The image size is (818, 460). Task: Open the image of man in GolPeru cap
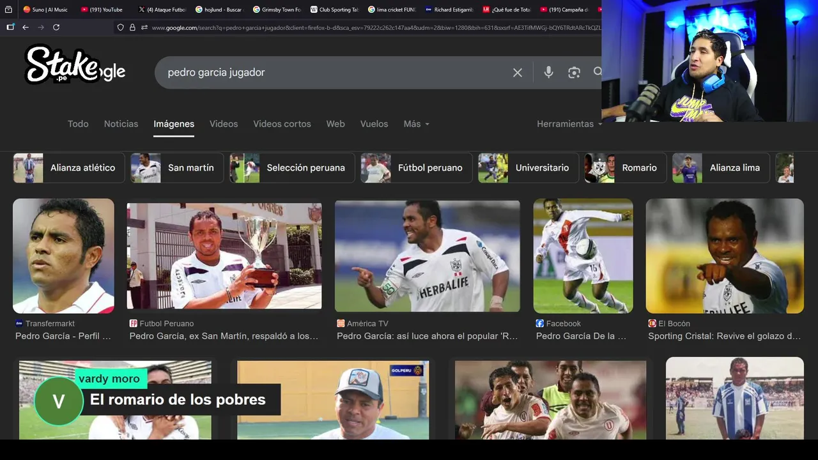click(333, 400)
